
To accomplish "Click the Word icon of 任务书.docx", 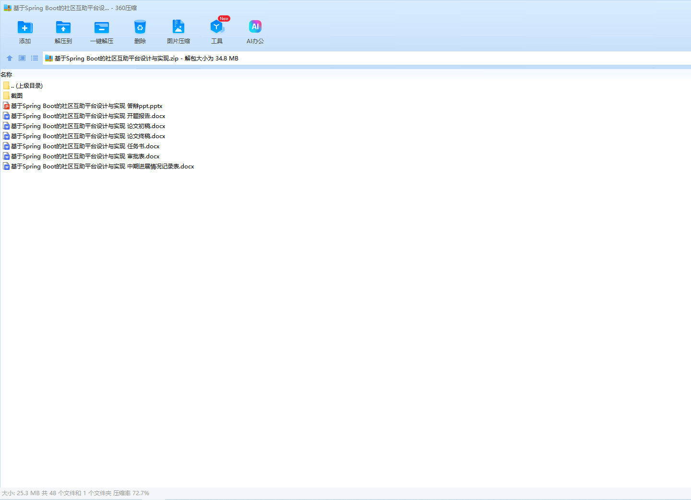I will pos(6,146).
